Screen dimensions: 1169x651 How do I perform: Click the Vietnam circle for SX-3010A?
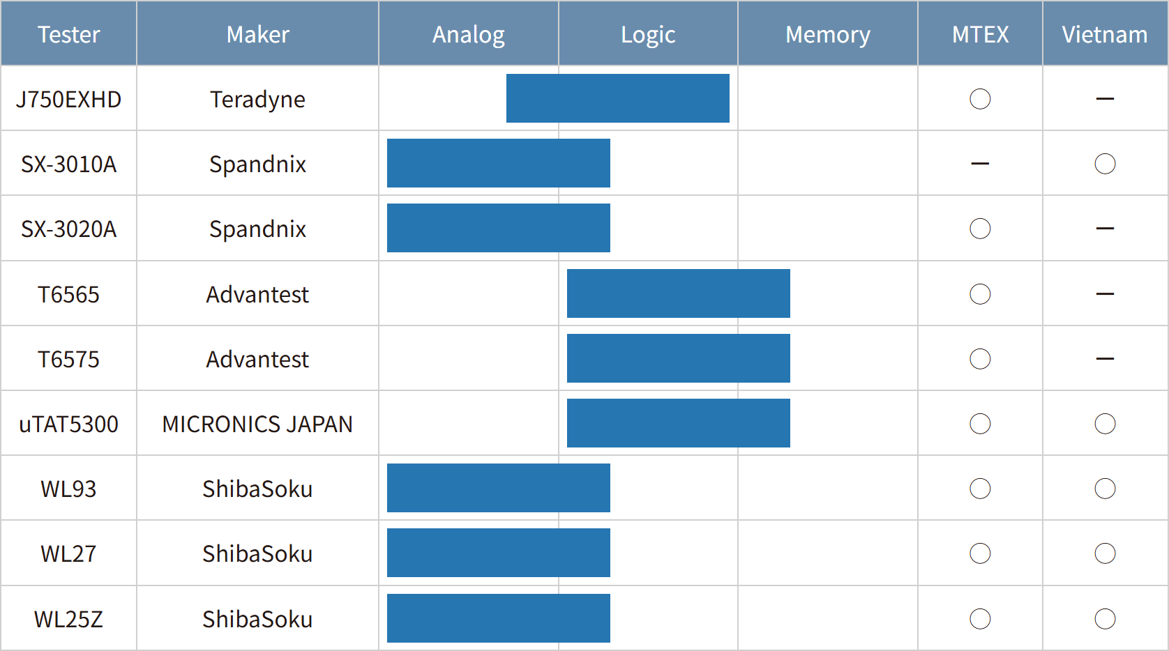pyautogui.click(x=1105, y=164)
